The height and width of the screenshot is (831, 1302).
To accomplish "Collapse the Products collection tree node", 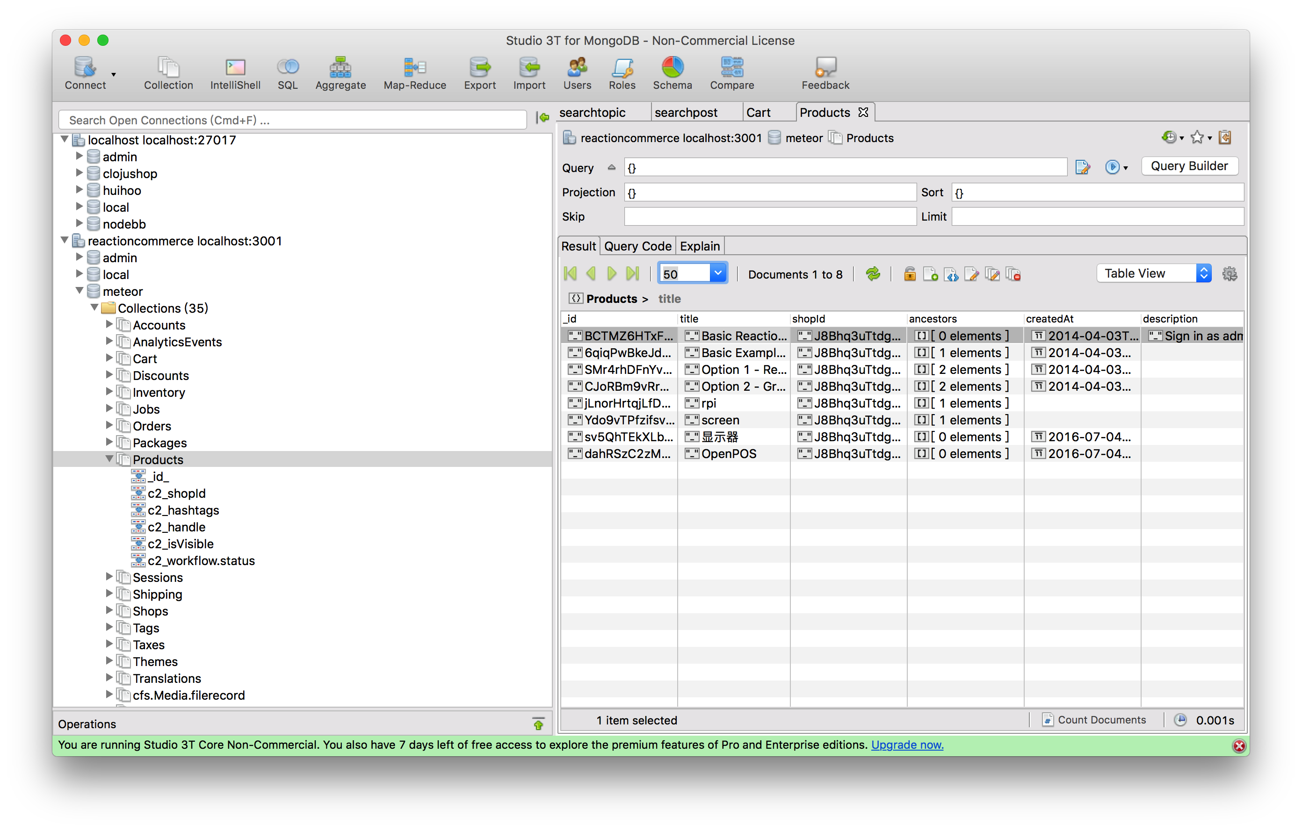I will tap(109, 459).
